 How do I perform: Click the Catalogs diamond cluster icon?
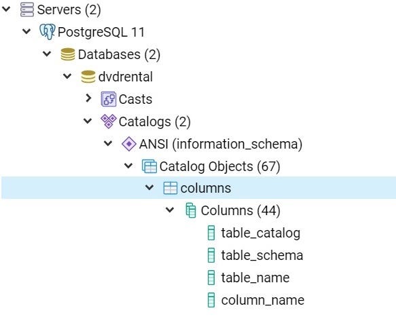point(109,121)
